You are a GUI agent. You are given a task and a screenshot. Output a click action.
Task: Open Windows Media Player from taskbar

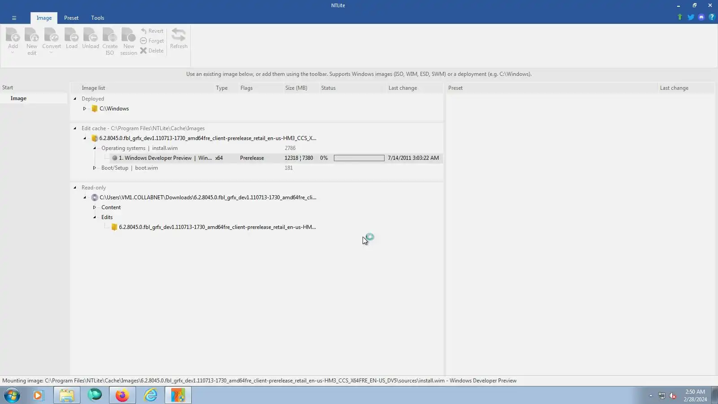tap(38, 395)
